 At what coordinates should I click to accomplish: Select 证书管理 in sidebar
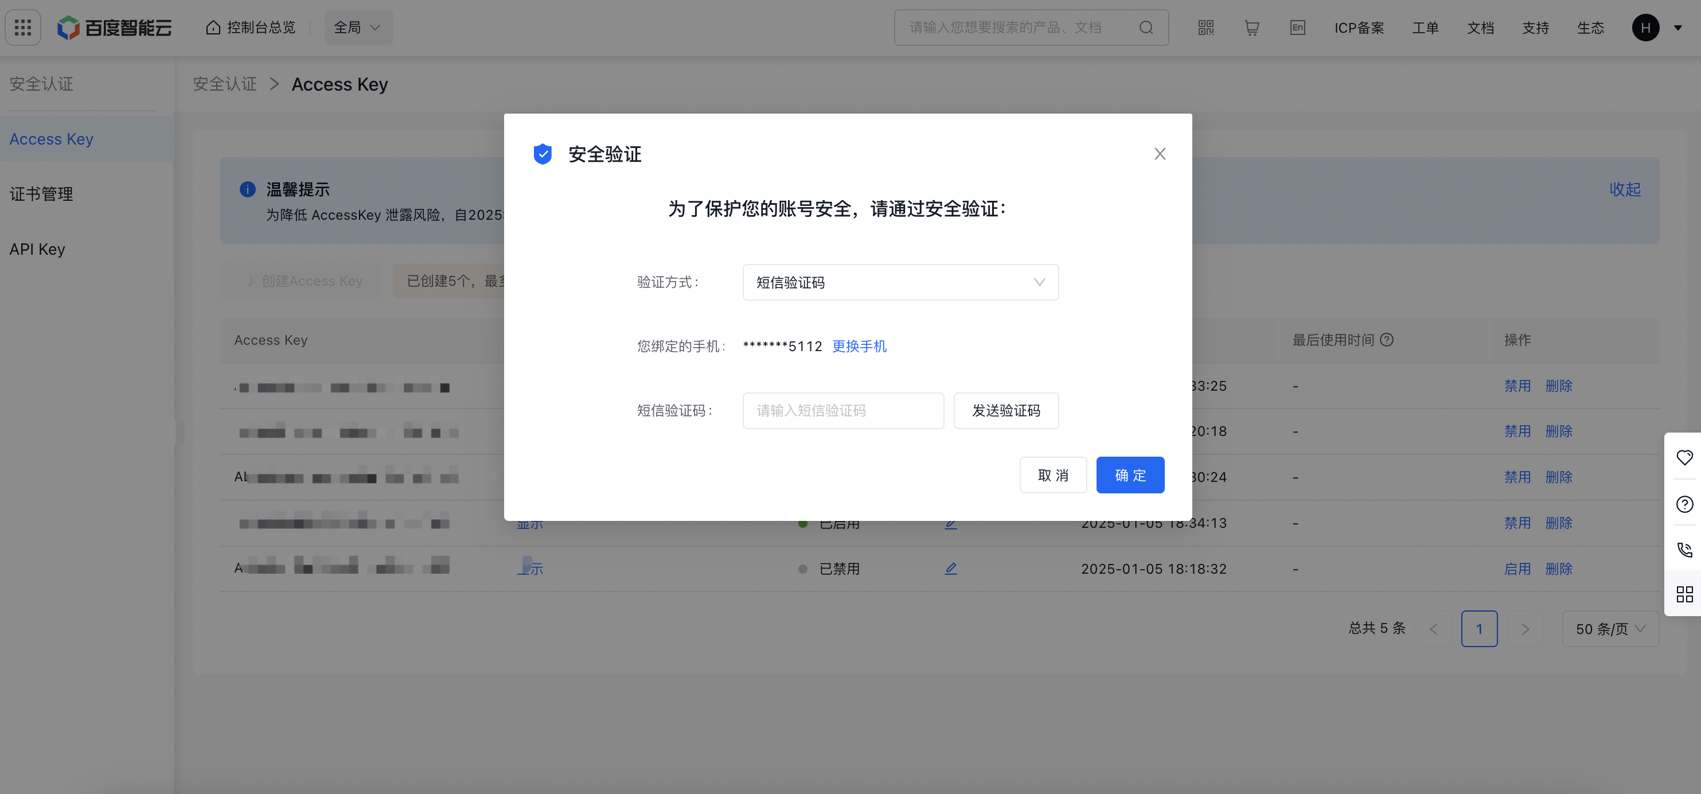87,194
